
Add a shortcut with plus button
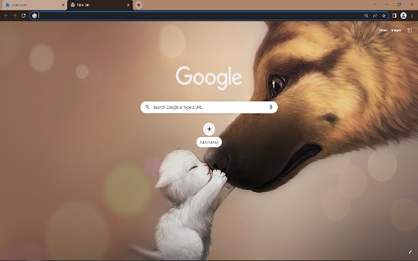[x=209, y=129]
